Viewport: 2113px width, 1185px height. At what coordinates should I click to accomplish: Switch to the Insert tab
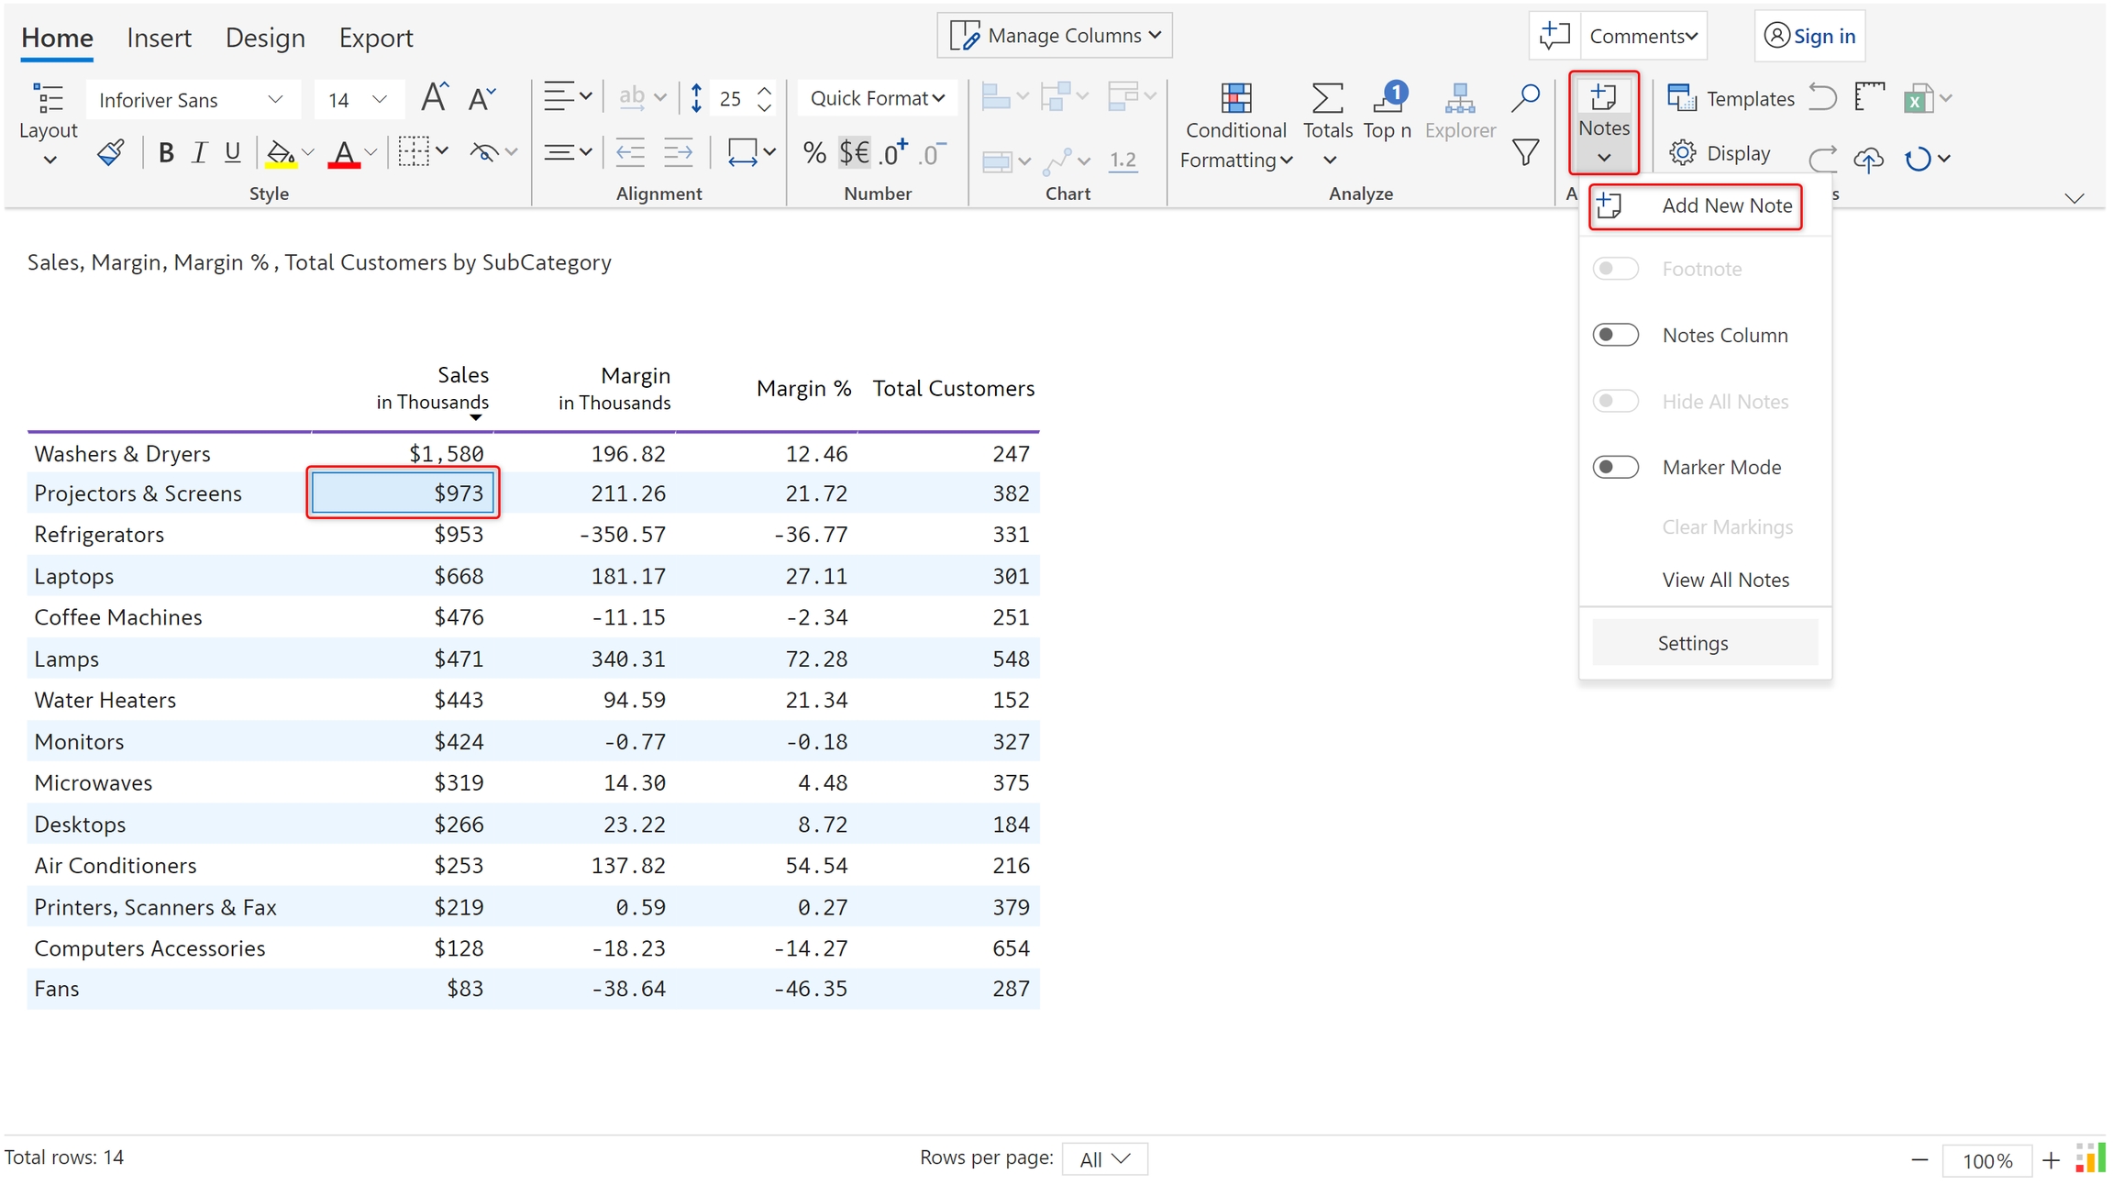point(159,38)
